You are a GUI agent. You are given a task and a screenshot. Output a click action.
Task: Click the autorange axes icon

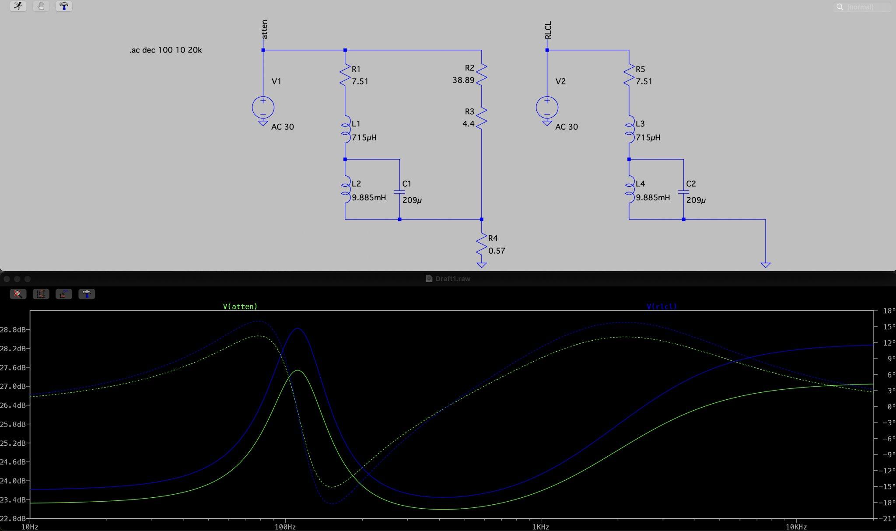pyautogui.click(x=41, y=294)
